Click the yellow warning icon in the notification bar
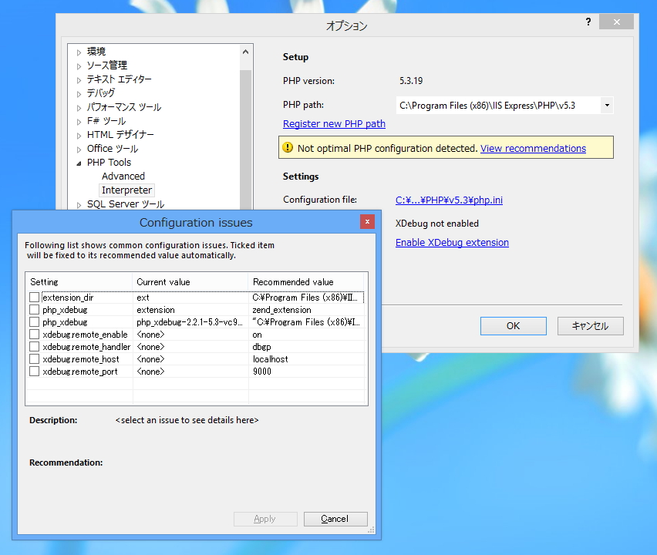 tap(288, 147)
